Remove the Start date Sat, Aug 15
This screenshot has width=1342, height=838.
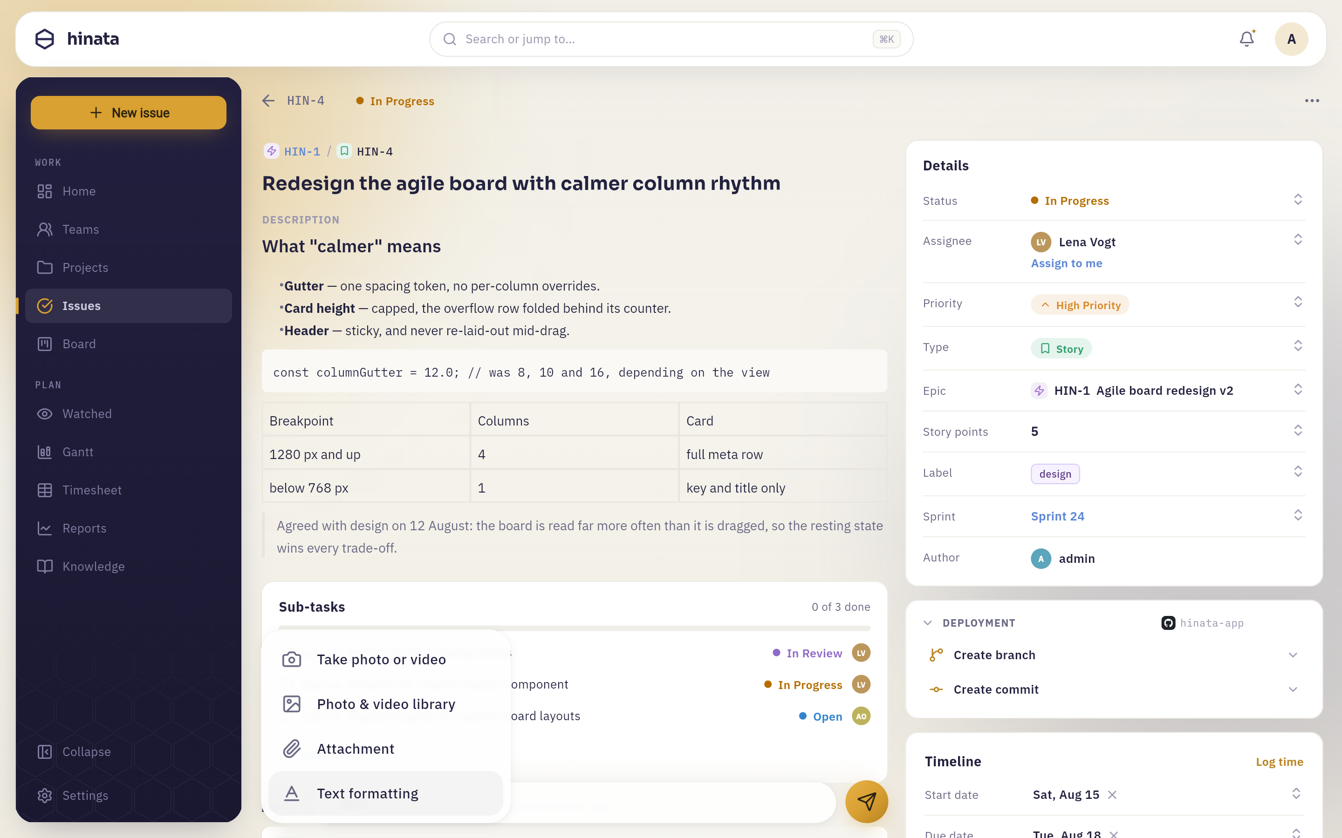coord(1112,795)
